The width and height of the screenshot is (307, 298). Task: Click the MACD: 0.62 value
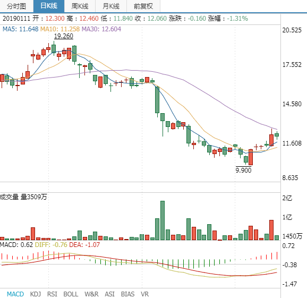(16, 244)
